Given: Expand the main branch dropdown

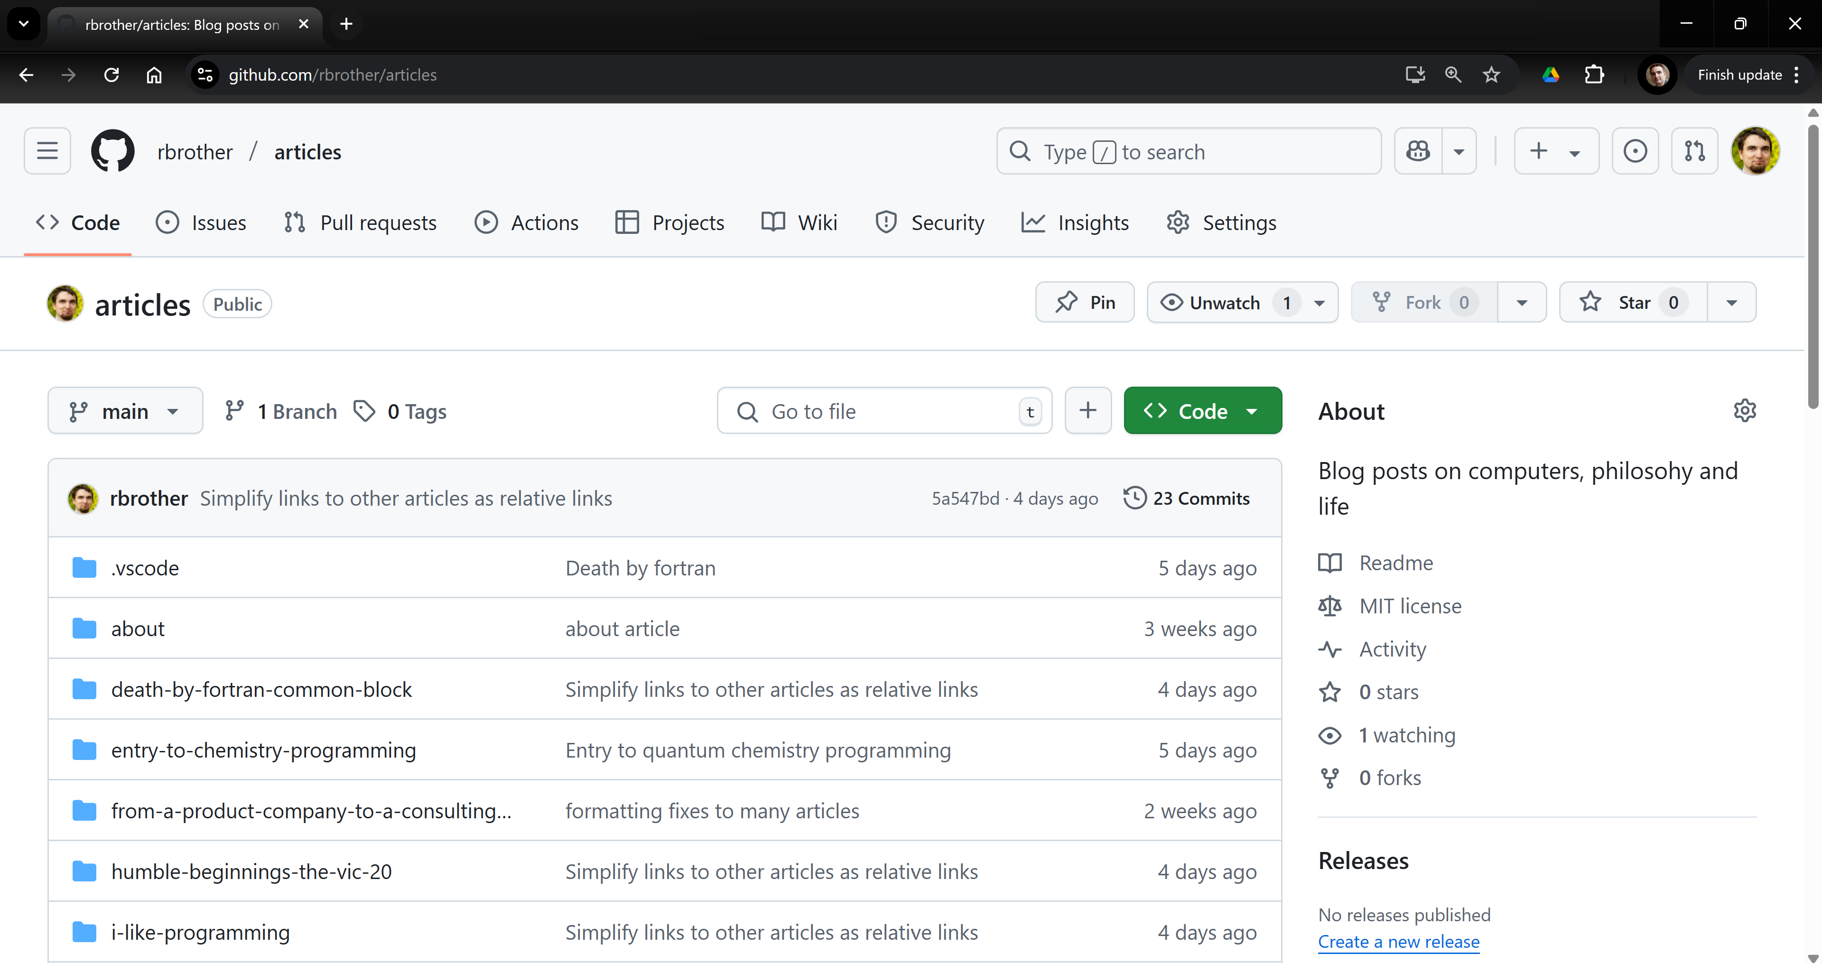Looking at the screenshot, I should tap(125, 411).
